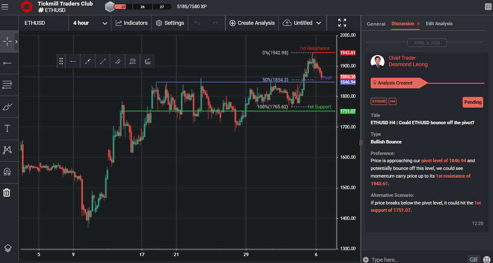
Task: Expand the cursor tool flyout arrow
Action: pyautogui.click(x=16, y=41)
